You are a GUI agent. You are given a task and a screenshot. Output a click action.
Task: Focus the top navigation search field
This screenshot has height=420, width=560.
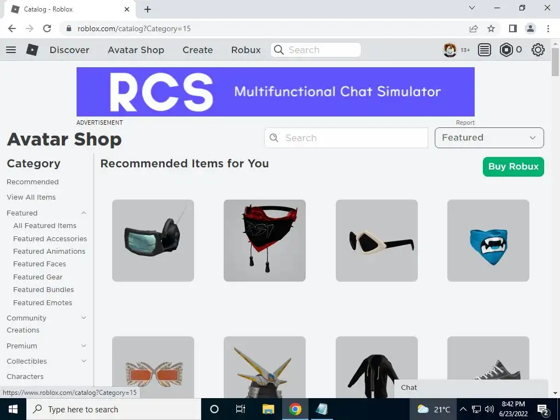[x=316, y=50]
